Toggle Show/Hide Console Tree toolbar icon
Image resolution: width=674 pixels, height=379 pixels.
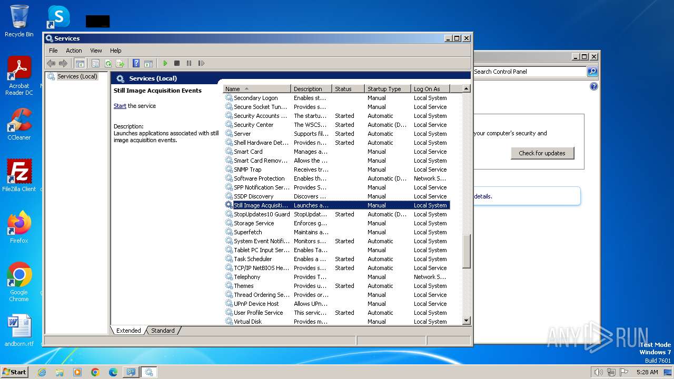(x=80, y=63)
